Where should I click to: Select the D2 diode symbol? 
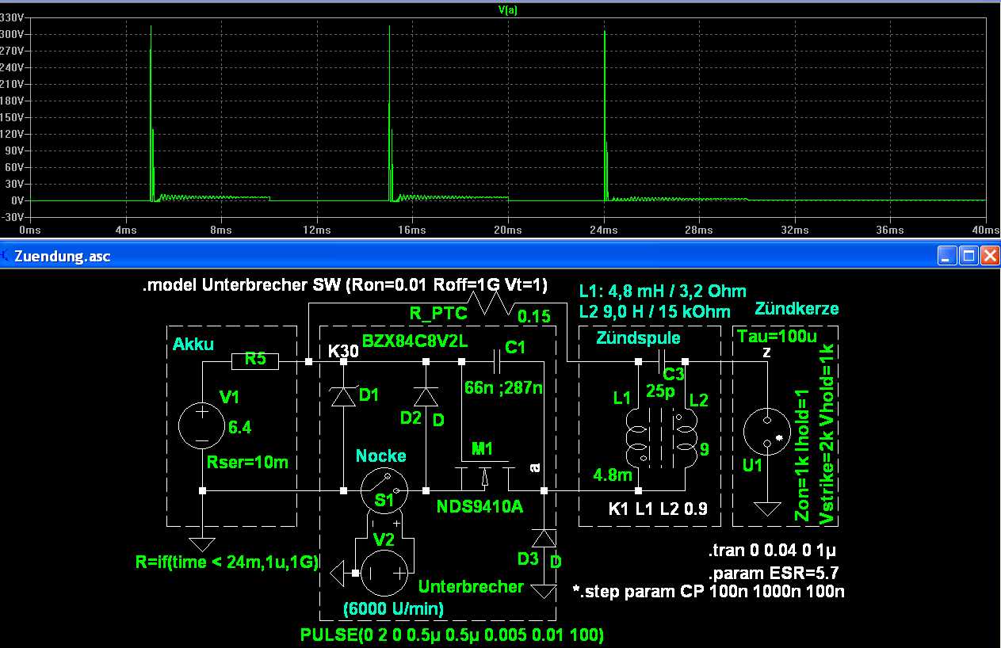click(x=426, y=397)
